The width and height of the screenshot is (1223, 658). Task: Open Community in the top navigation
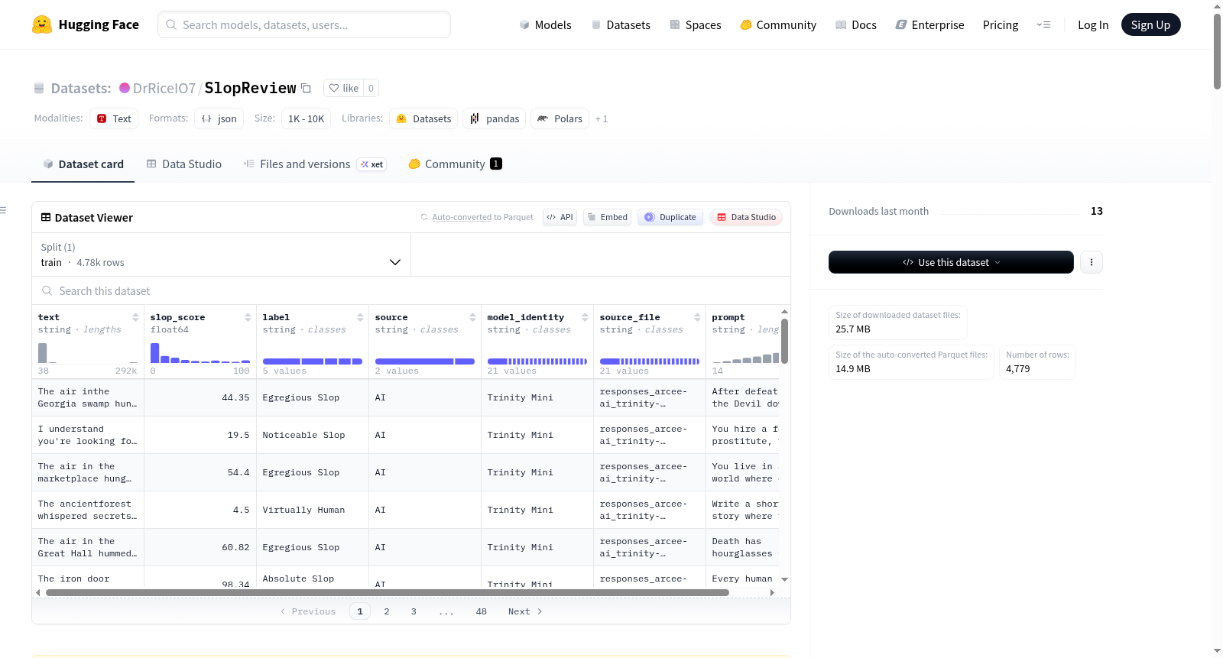coord(778,24)
